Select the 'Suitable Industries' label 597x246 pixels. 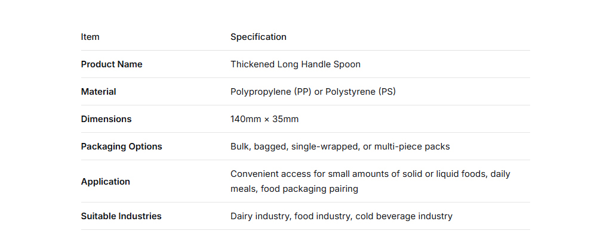coord(121,216)
